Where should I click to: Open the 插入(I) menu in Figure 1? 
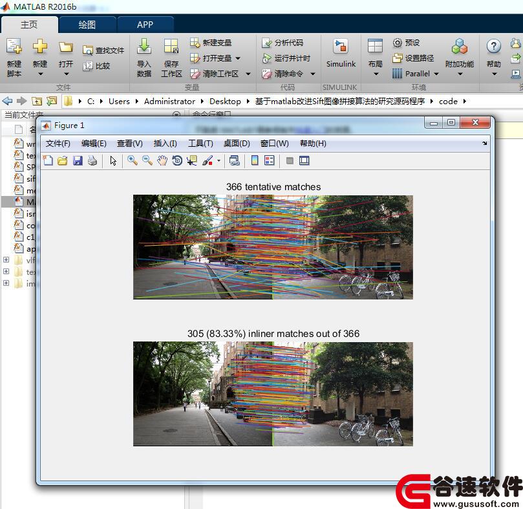pos(165,144)
